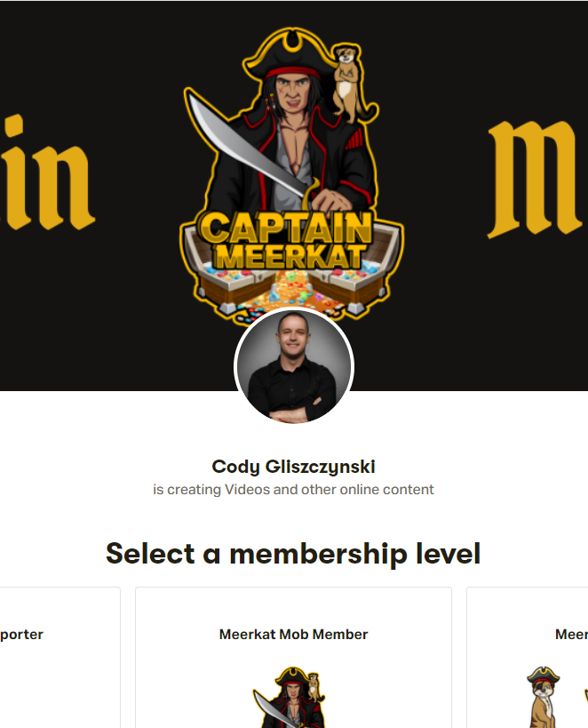Select the pirate image in Meerkat Mob Member card
The image size is (588, 728).
(x=289, y=698)
